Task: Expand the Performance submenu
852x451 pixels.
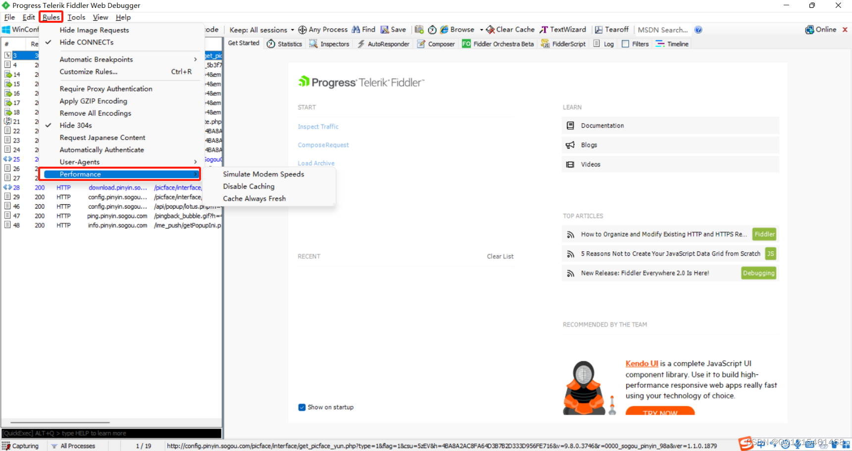Action: 122,174
